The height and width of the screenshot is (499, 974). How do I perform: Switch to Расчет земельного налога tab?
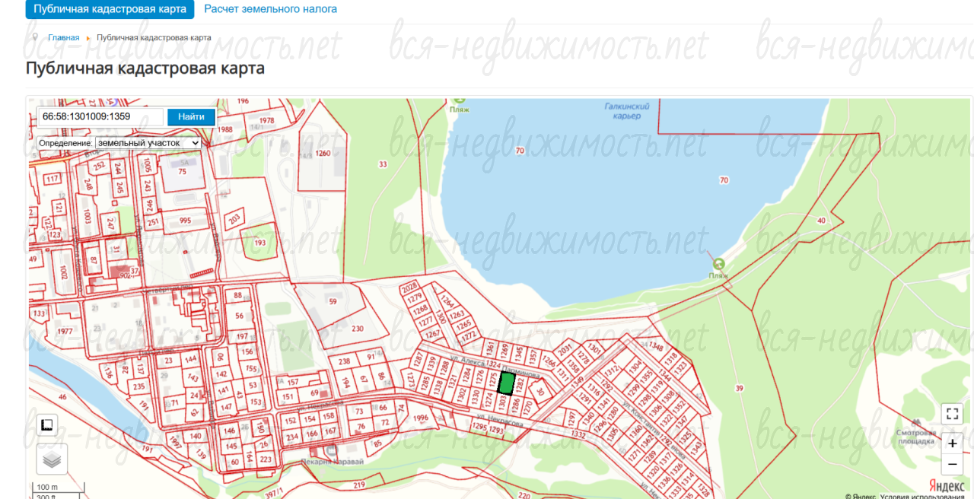pyautogui.click(x=270, y=9)
